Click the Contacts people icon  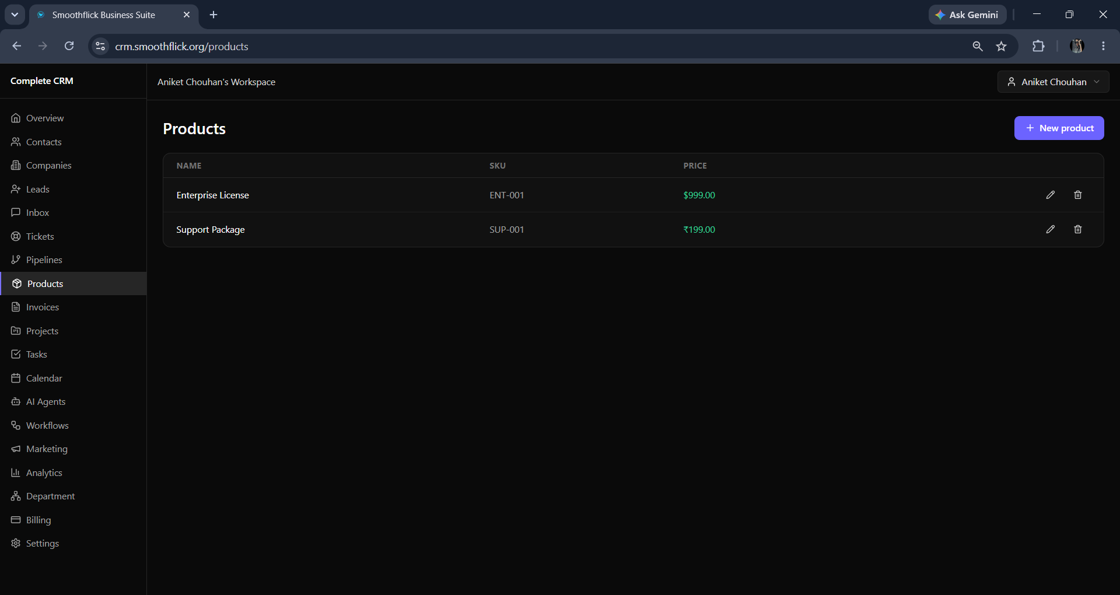tap(16, 142)
